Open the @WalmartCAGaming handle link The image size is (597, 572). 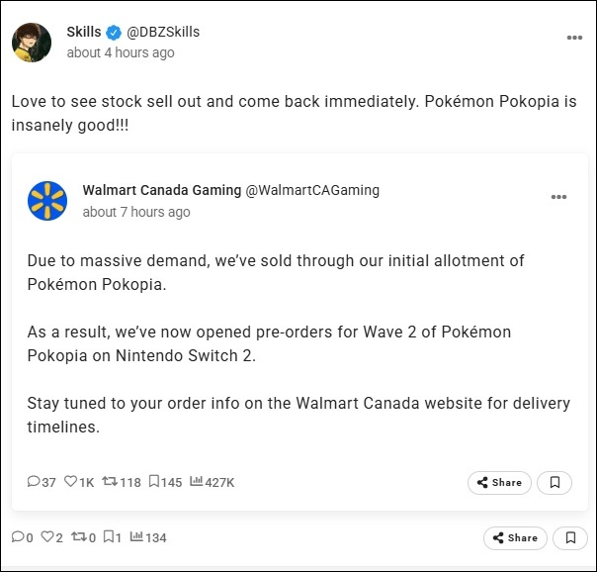point(311,190)
